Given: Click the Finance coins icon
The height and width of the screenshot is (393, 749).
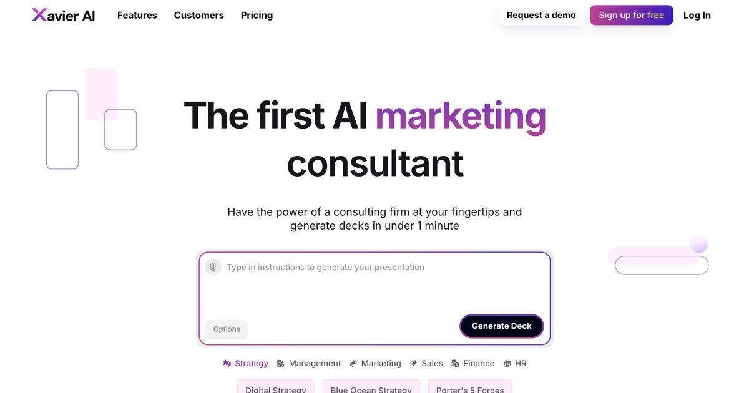Looking at the screenshot, I should pos(456,363).
